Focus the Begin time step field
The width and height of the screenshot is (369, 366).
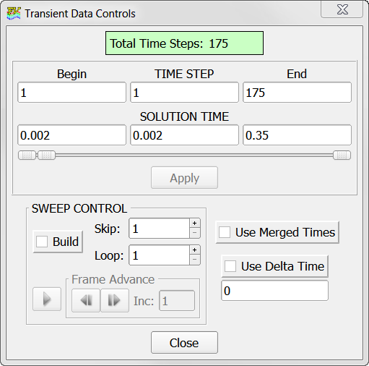click(x=71, y=93)
